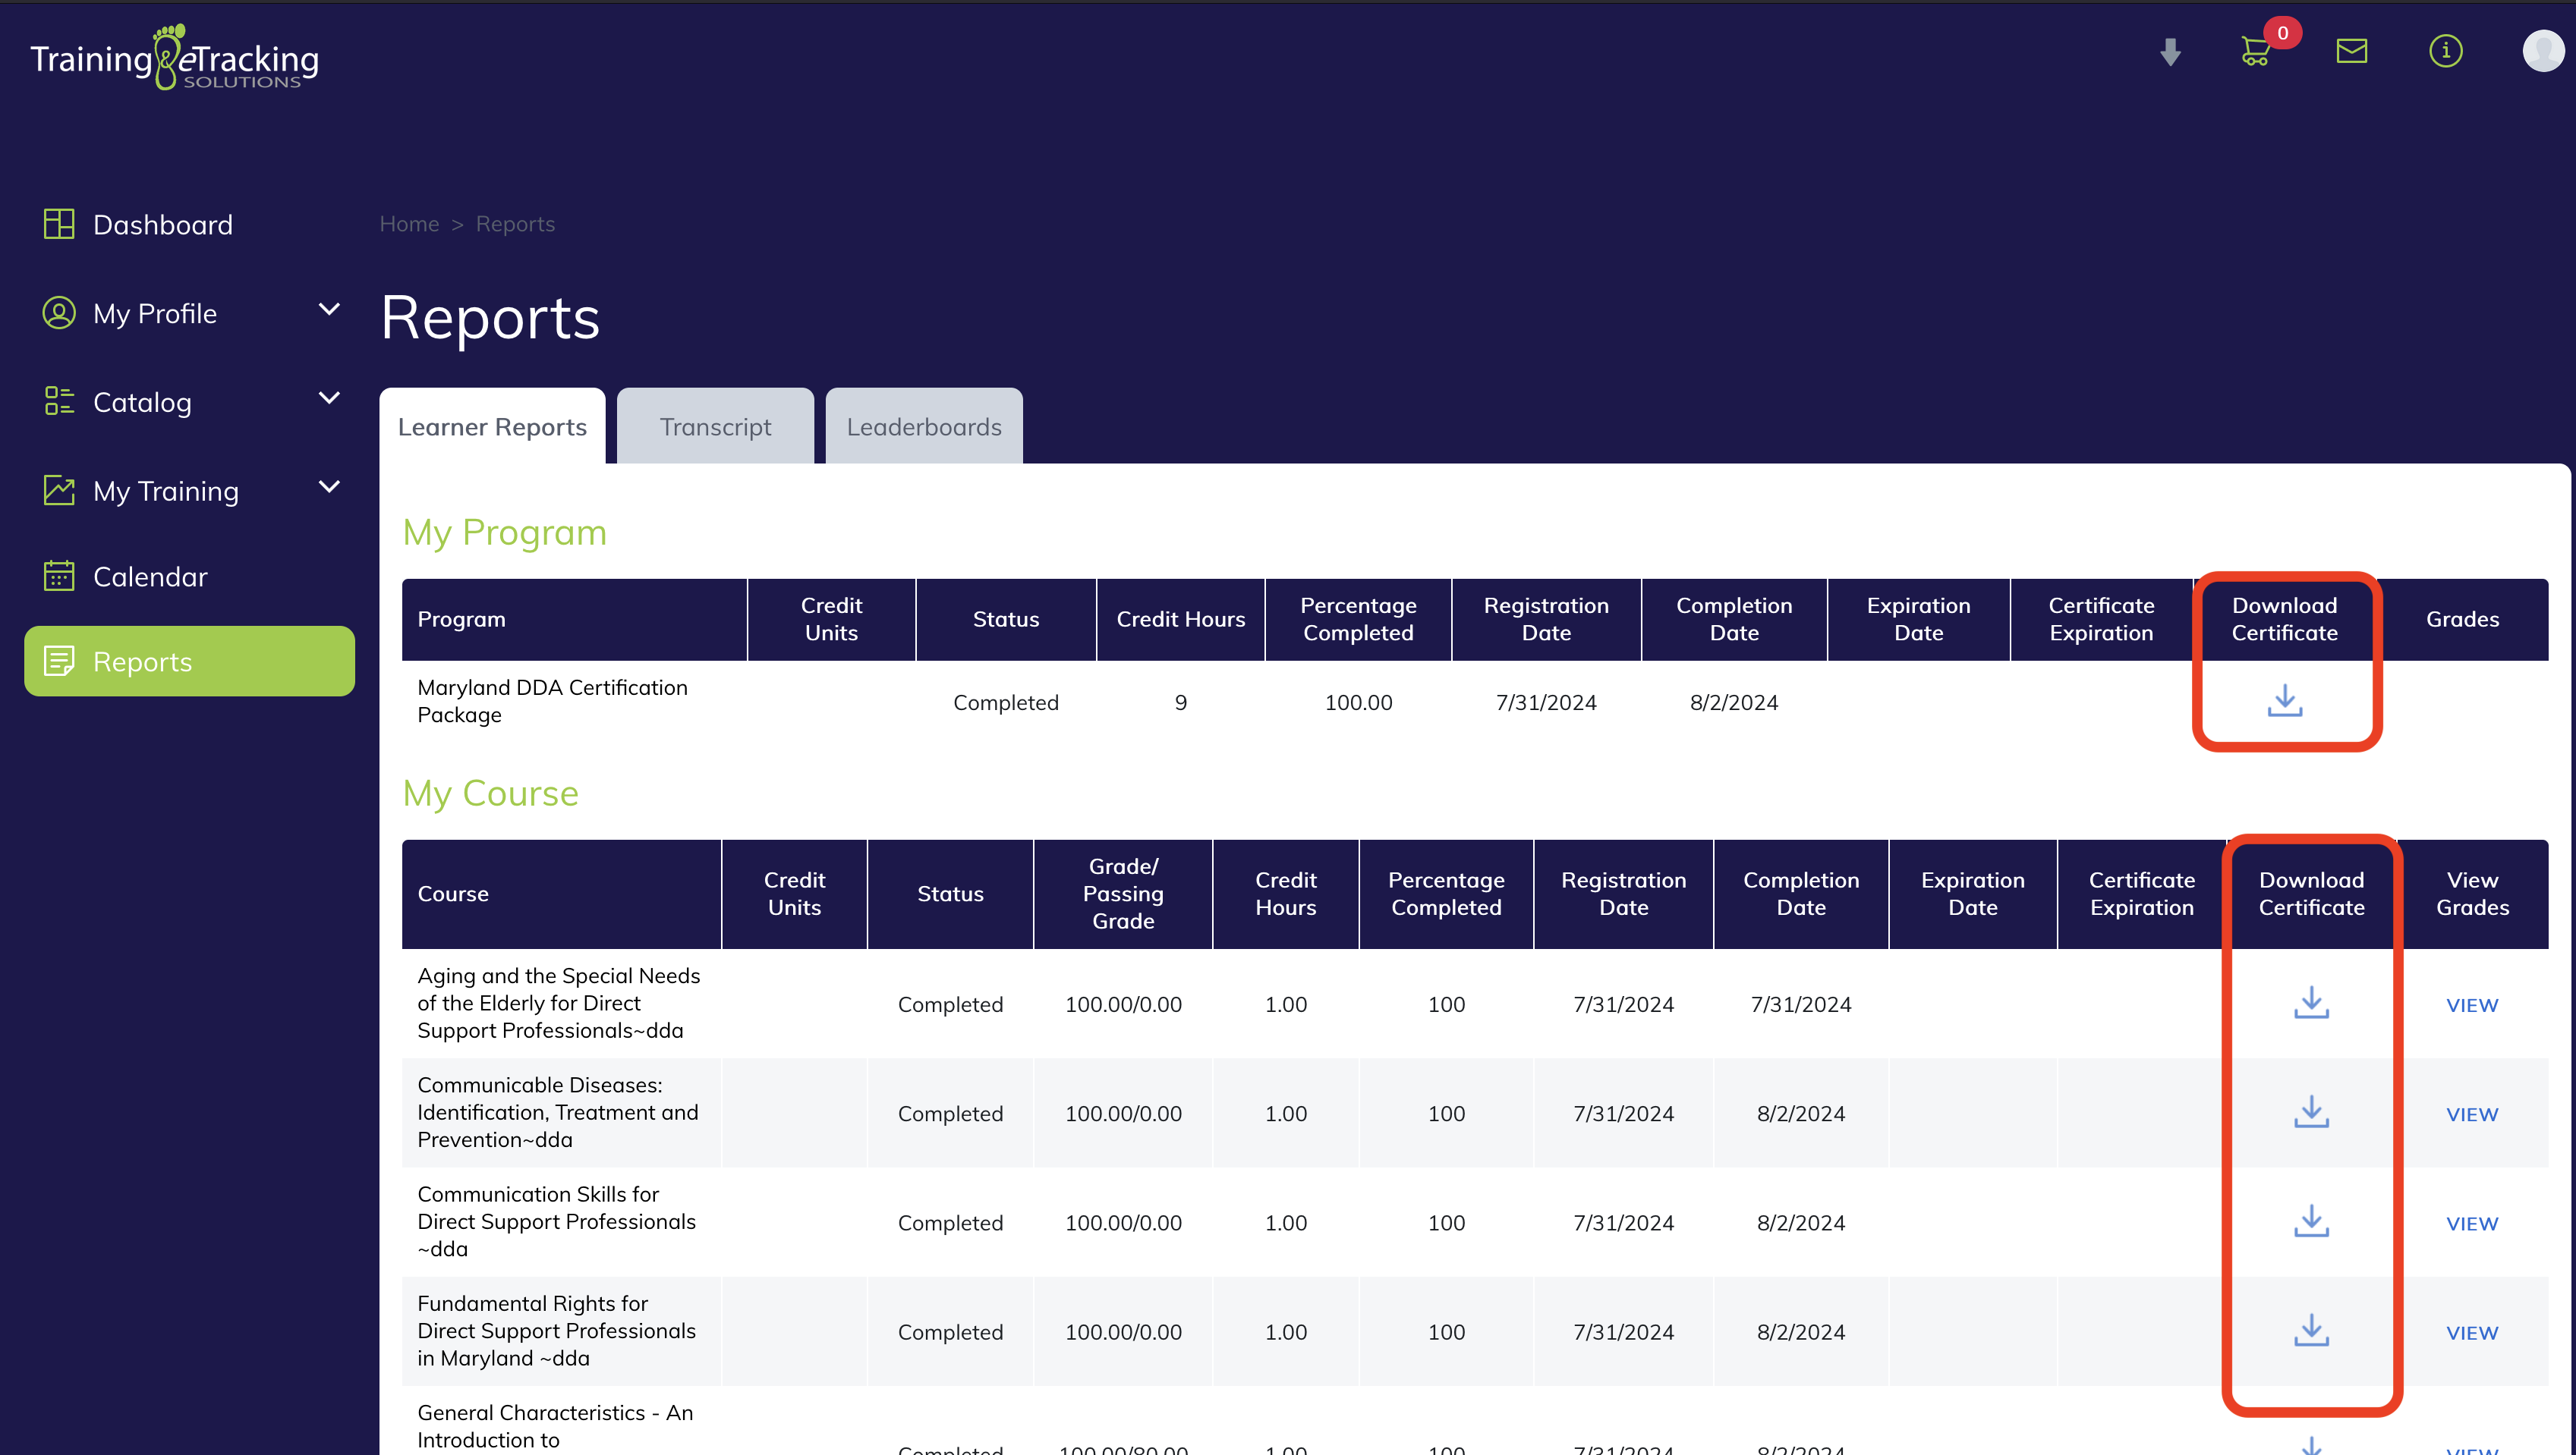Download Maryland DDA Certification Package certificate

click(2284, 700)
